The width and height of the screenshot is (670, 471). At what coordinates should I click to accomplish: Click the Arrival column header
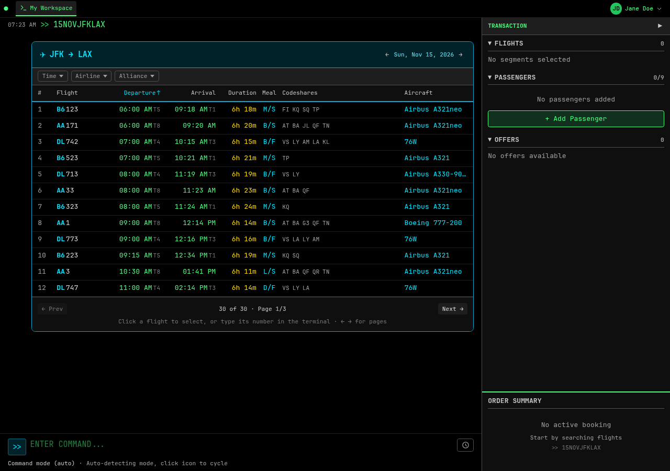pyautogui.click(x=203, y=93)
